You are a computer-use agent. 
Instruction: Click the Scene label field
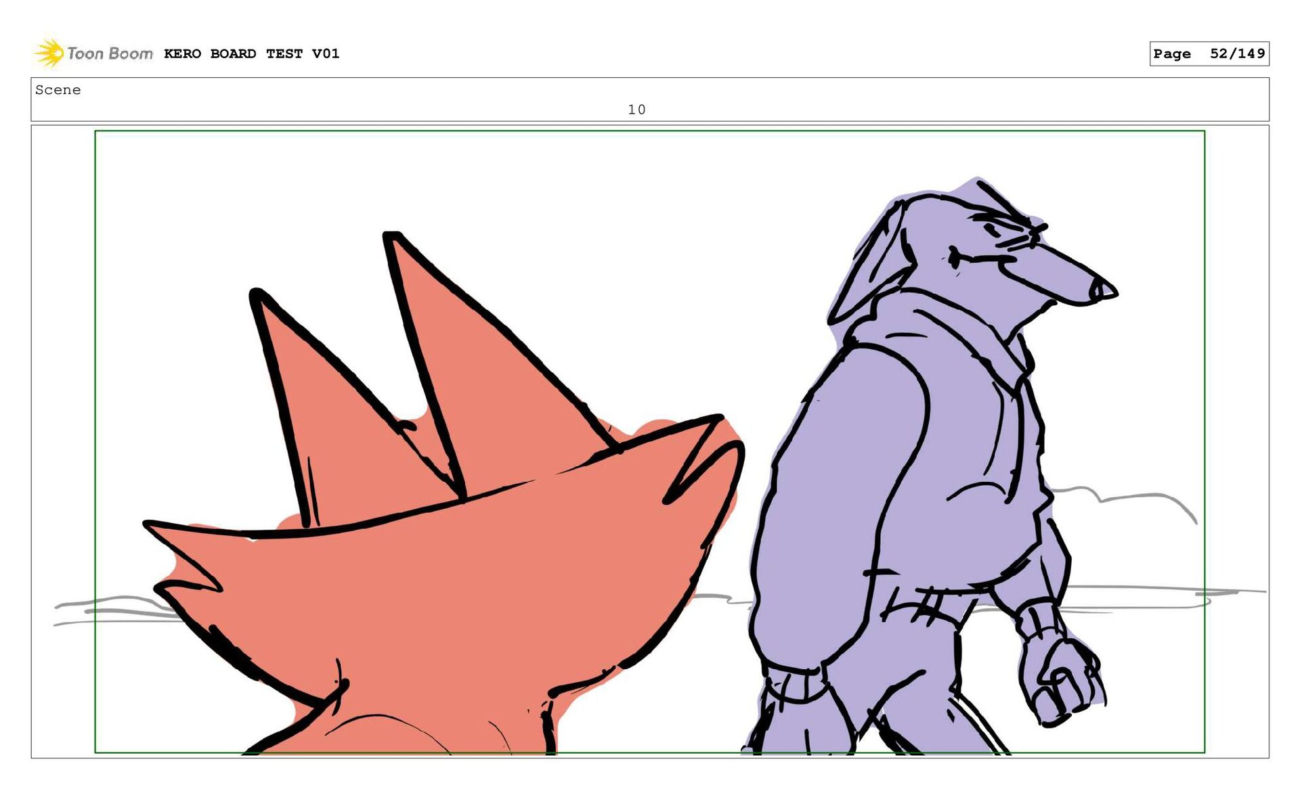pos(58,90)
